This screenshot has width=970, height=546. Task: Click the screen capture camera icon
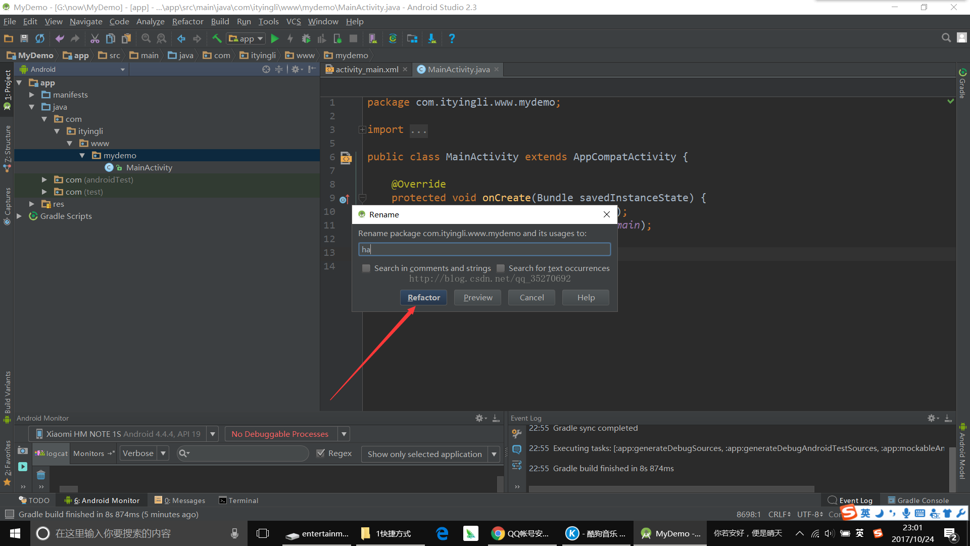pyautogui.click(x=22, y=450)
